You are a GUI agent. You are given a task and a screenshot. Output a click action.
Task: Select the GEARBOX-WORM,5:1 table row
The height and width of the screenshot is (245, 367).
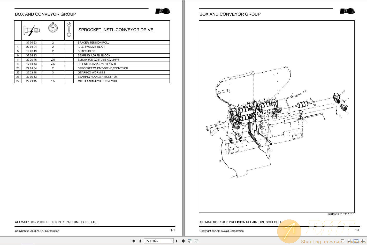click(91, 72)
